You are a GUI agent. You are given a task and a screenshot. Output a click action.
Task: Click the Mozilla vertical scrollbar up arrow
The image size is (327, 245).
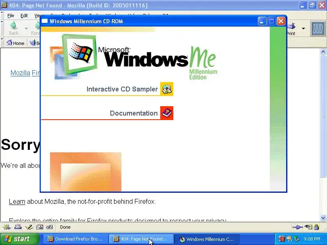click(323, 52)
